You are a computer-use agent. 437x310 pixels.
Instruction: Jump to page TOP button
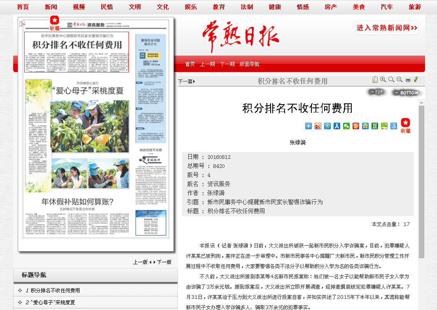pyautogui.click(x=376, y=92)
